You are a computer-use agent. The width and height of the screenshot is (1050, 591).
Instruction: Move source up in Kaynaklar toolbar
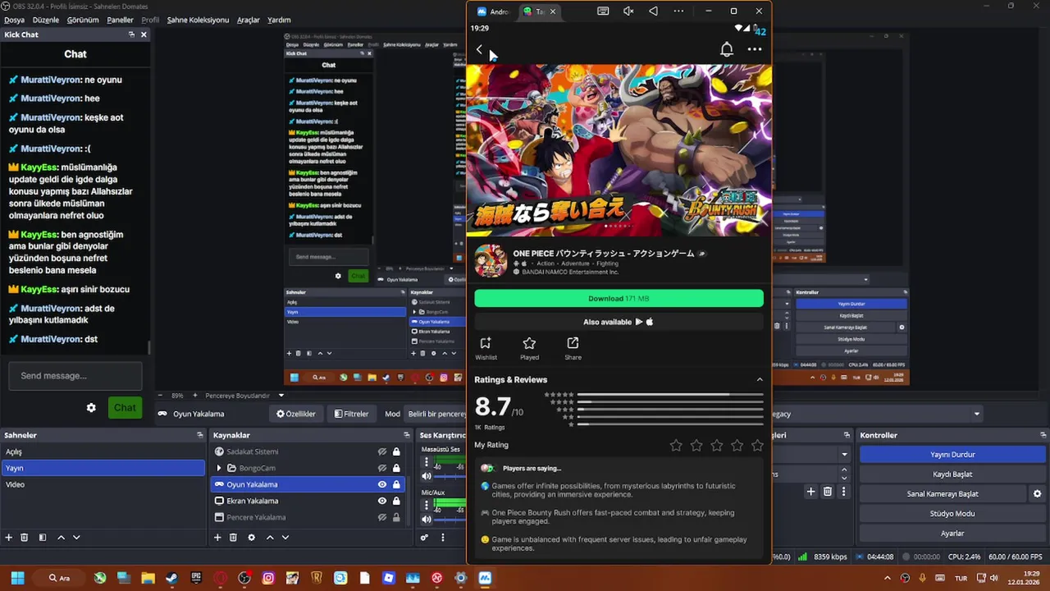click(x=269, y=538)
